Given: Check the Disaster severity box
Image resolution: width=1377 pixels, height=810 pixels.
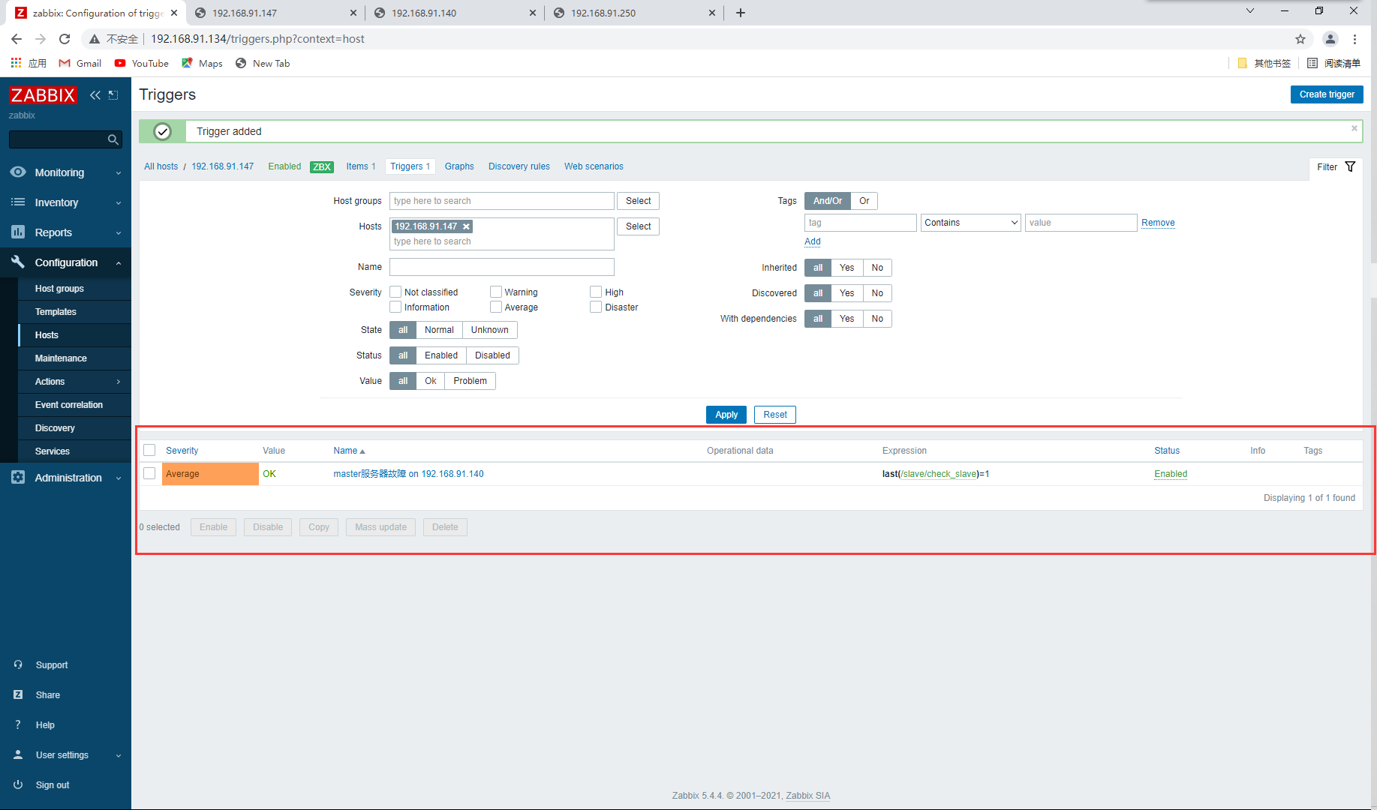Looking at the screenshot, I should click(x=596, y=307).
